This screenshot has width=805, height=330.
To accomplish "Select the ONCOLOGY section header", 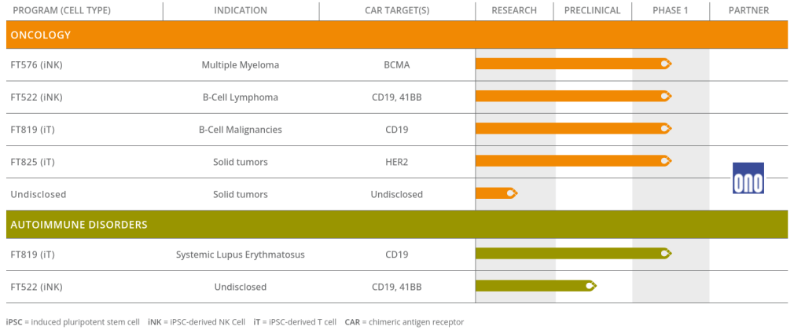I will 41,35.
